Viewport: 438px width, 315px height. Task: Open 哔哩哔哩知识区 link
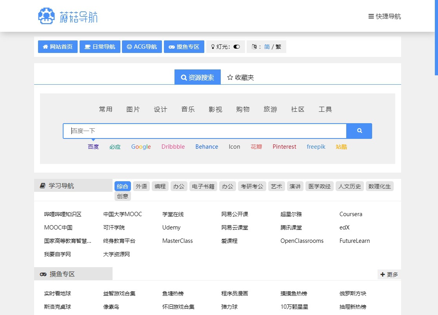coord(63,214)
